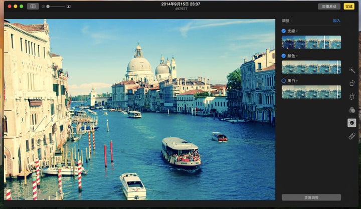Expand the 黑白 options arrow
Screen dimensions: 361x209
[x=296, y=80]
